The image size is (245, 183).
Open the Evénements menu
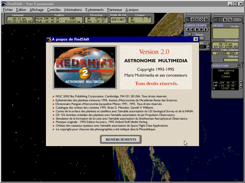94,10
